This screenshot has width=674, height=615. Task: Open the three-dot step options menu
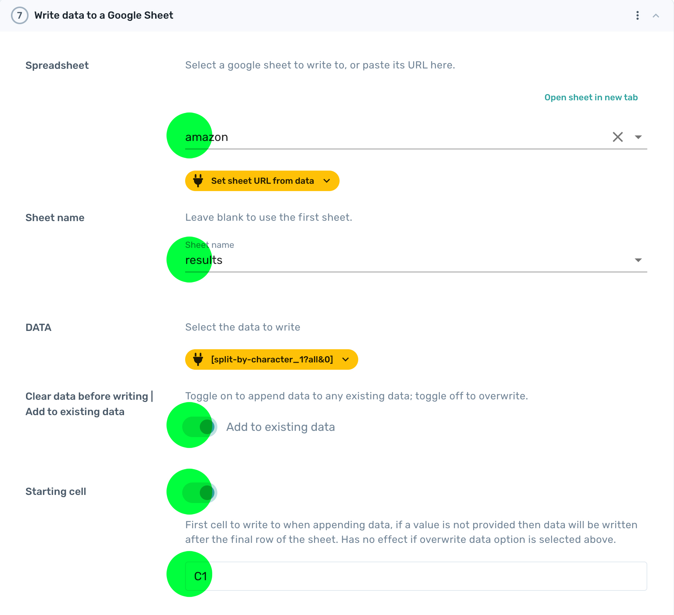pyautogui.click(x=637, y=15)
